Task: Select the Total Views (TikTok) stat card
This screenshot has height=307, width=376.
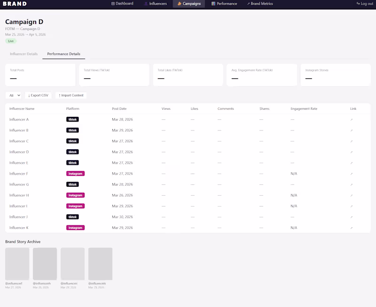Action: 114,75
